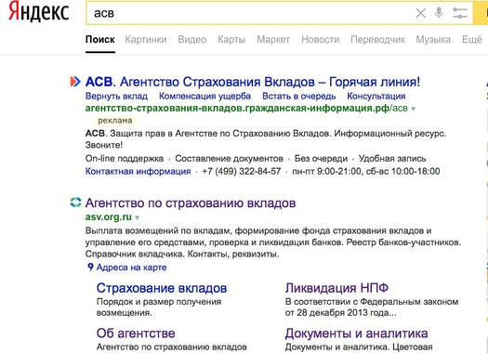Click the phone number +7 (499) 322-84-57
The image size is (488, 353).
click(242, 171)
